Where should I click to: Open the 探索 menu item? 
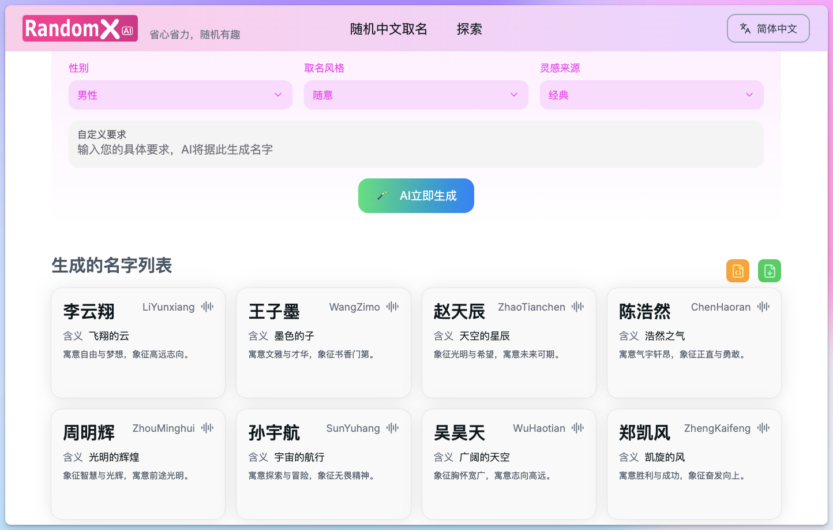469,29
